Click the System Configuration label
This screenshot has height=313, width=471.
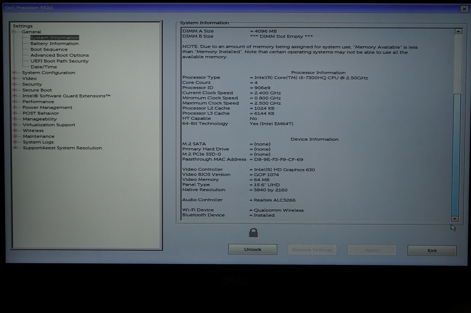click(x=49, y=73)
